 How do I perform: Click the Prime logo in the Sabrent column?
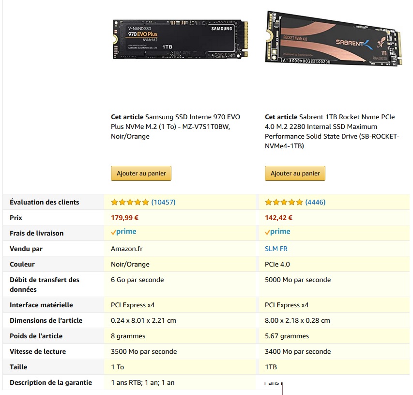pos(277,232)
